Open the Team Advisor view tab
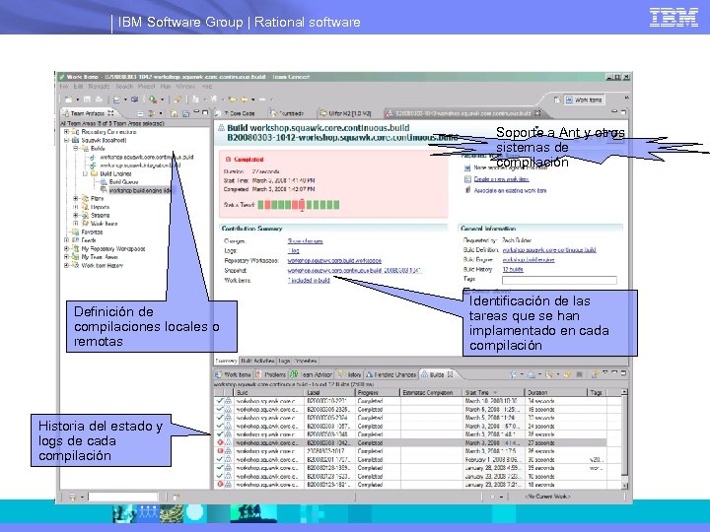Screen dimensions: 710x532 (x=312, y=374)
